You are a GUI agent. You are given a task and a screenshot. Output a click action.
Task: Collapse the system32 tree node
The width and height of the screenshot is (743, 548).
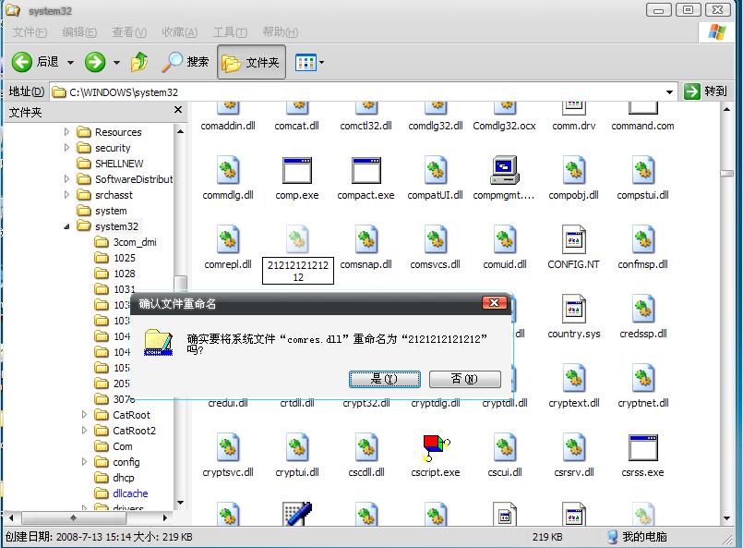[67, 226]
